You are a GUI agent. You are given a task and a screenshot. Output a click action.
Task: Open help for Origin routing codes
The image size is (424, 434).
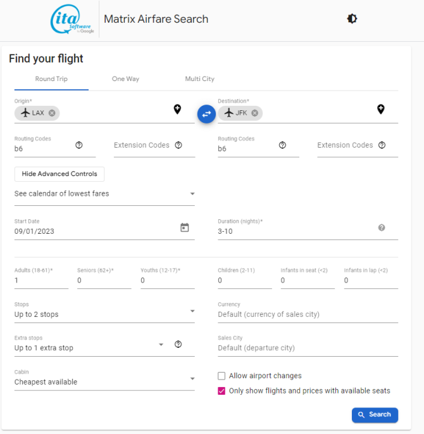(79, 145)
